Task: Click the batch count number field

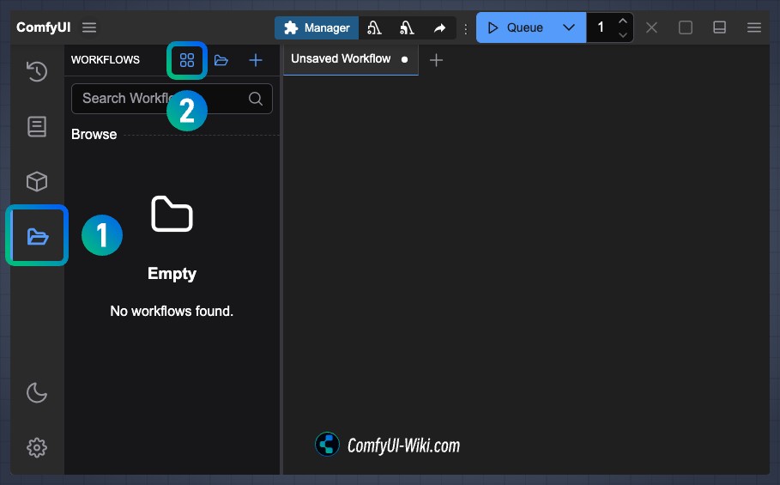Action: pyautogui.click(x=601, y=27)
